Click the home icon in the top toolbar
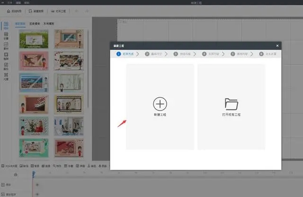Viewport: 303px width, 197px height. (9, 11)
